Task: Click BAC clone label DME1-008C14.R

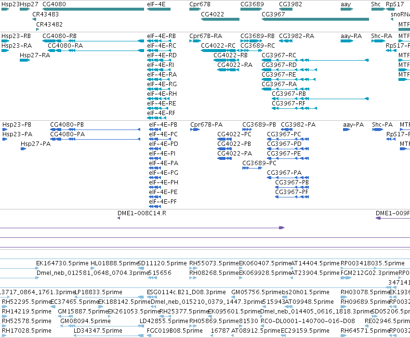Action: (x=142, y=213)
